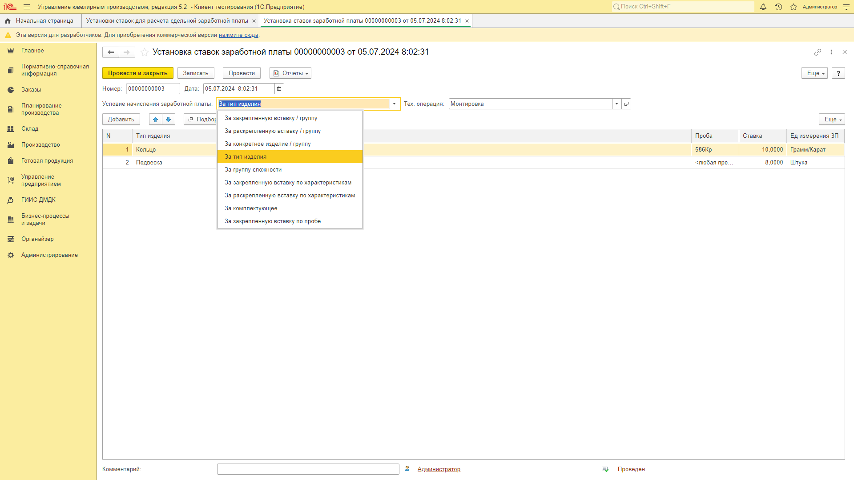
Task: Click the Подбор button
Action: (201, 120)
